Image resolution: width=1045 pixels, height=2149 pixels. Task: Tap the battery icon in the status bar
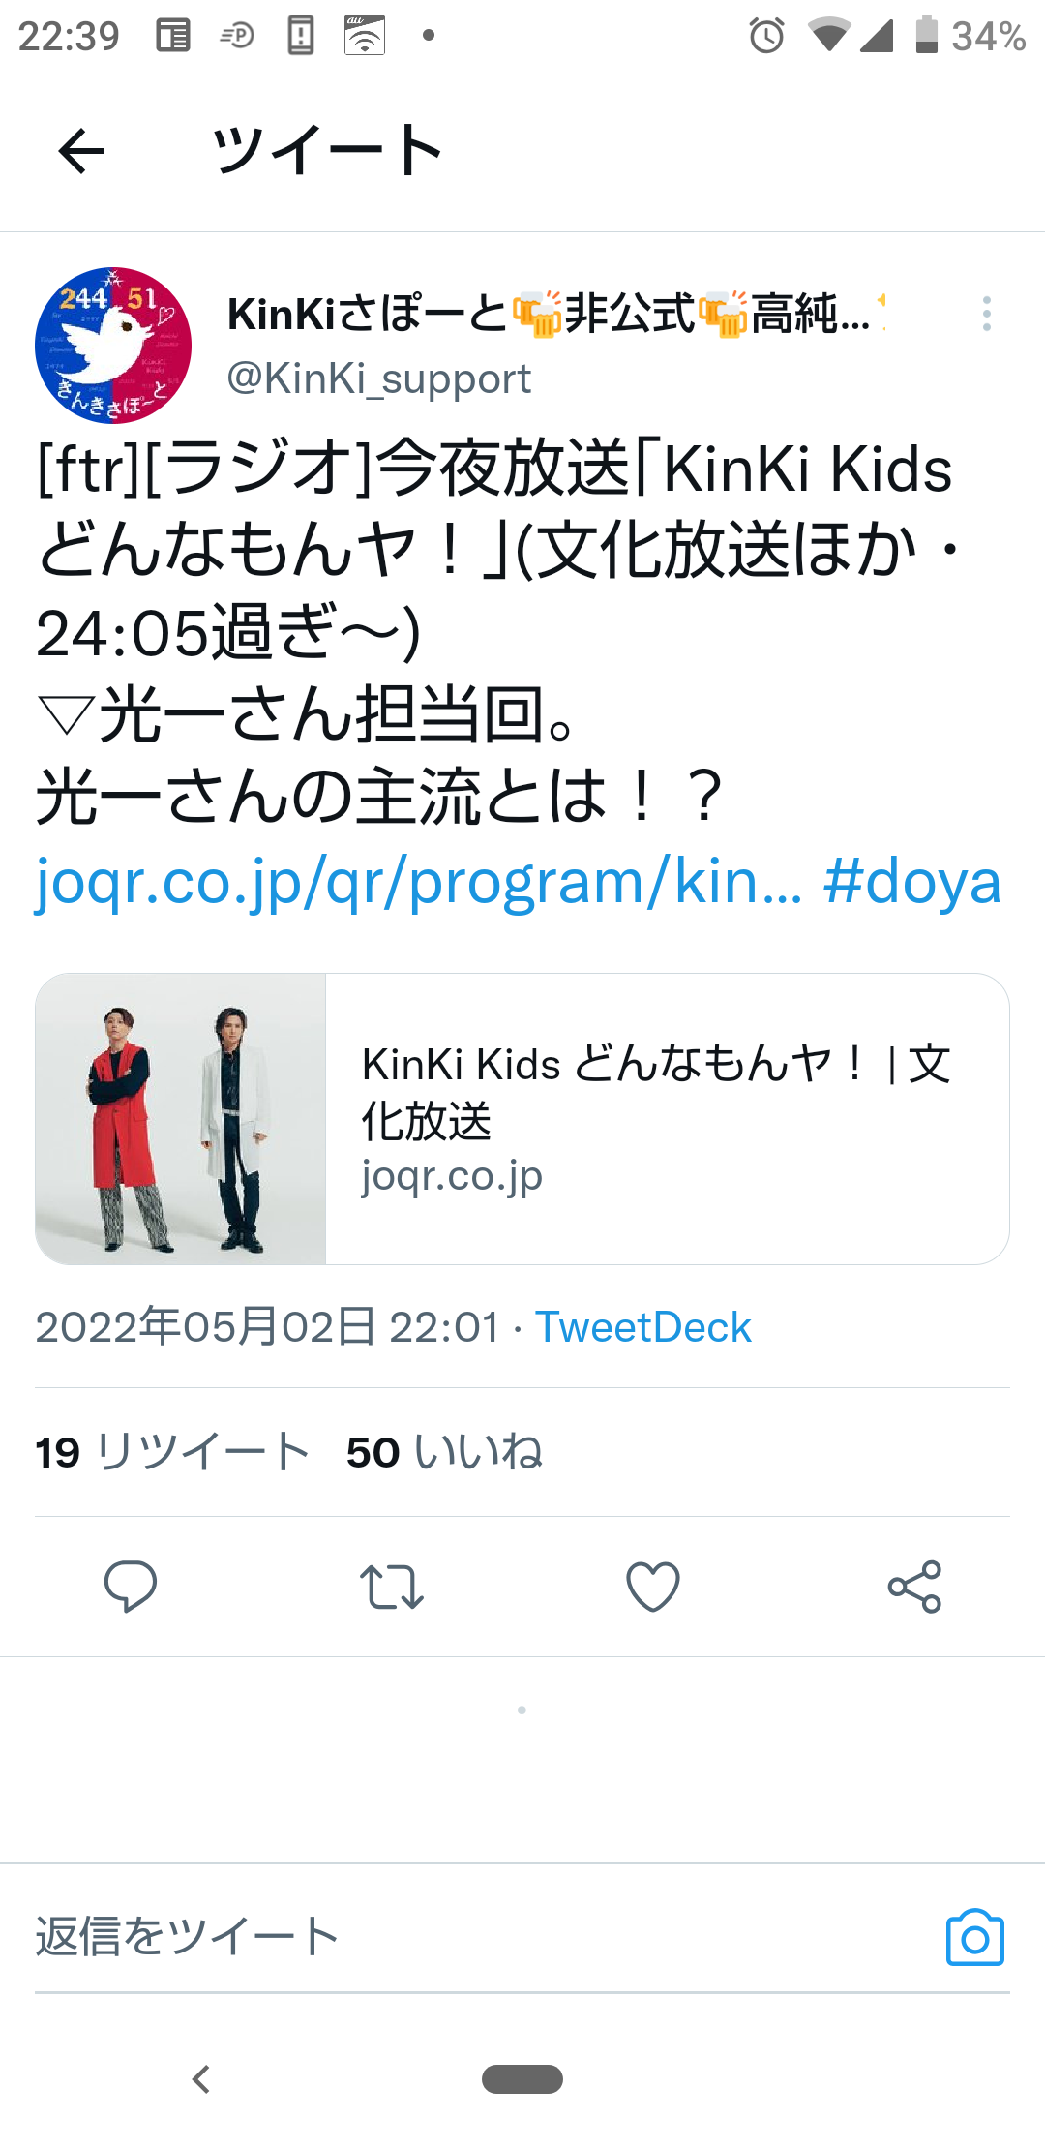click(x=927, y=35)
